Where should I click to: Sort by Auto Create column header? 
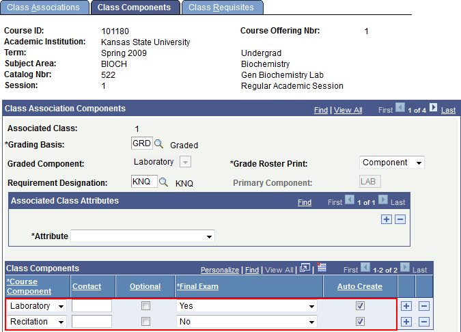click(x=360, y=286)
